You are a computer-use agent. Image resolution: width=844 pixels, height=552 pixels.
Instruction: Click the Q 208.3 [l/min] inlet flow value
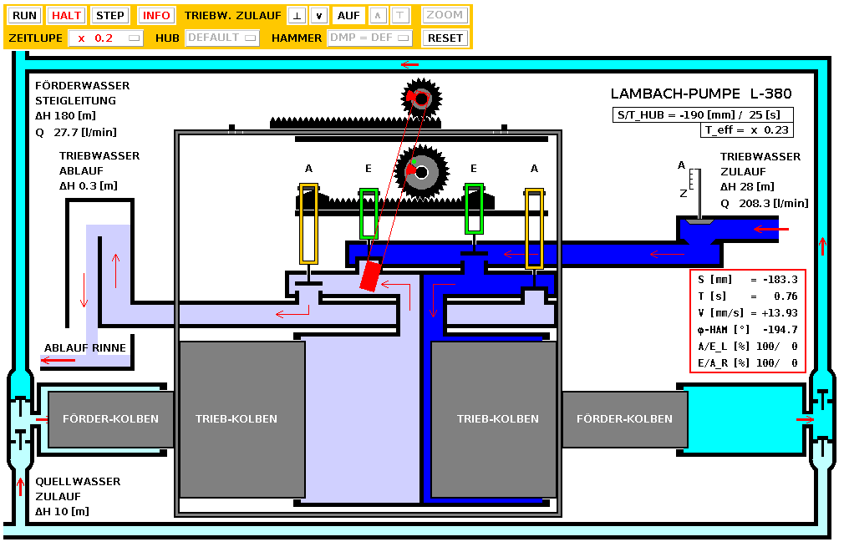point(765,204)
